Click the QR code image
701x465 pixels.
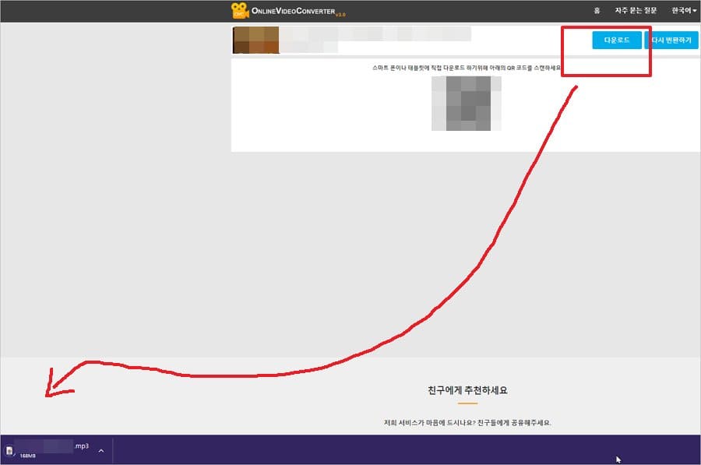tap(467, 103)
